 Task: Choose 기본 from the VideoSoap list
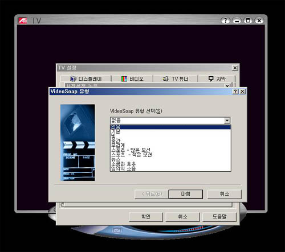(170, 131)
